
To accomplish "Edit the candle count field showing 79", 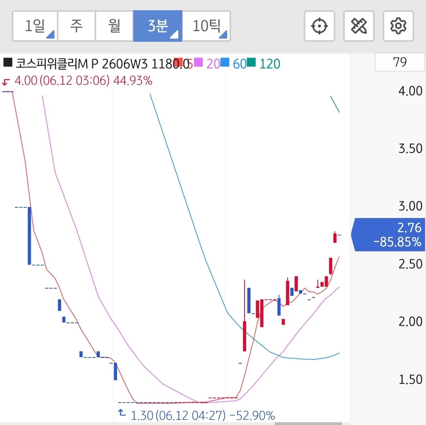I will pyautogui.click(x=400, y=62).
